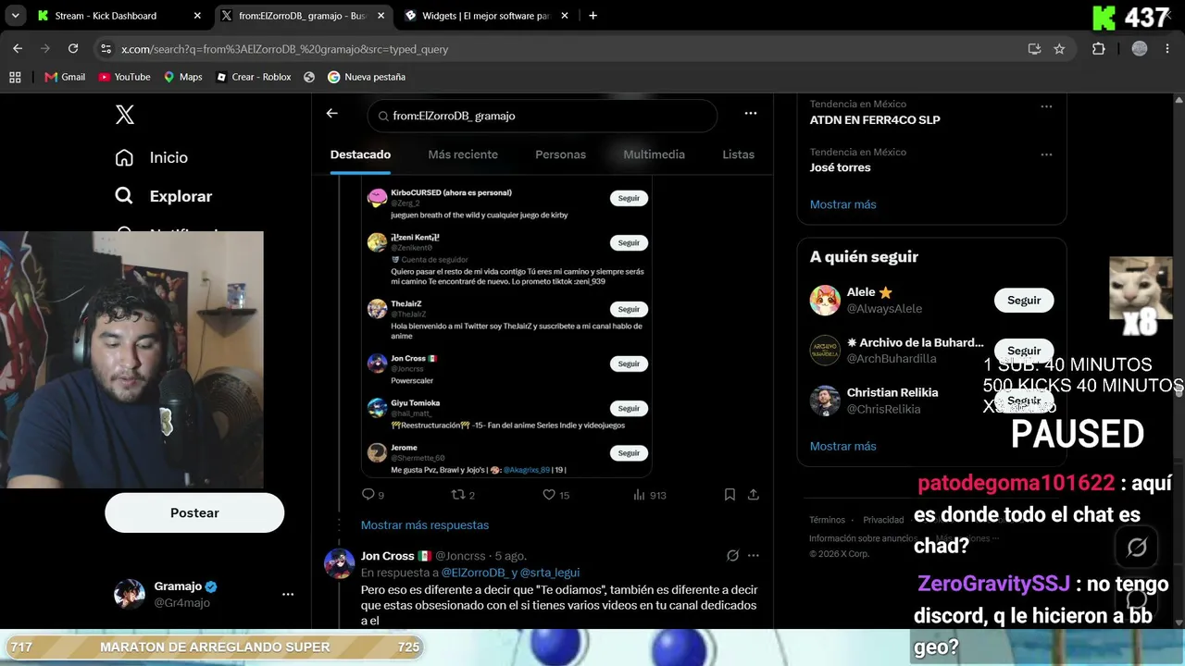
Task: Open ATDN EN FERR4CO SLP trend
Action: [875, 119]
